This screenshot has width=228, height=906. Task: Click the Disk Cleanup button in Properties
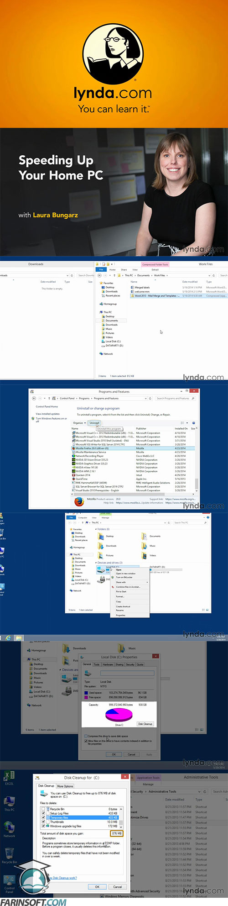[145, 724]
